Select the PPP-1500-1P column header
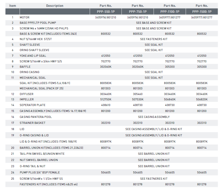The height and width of the screenshot is (188, 221). point(202,12)
